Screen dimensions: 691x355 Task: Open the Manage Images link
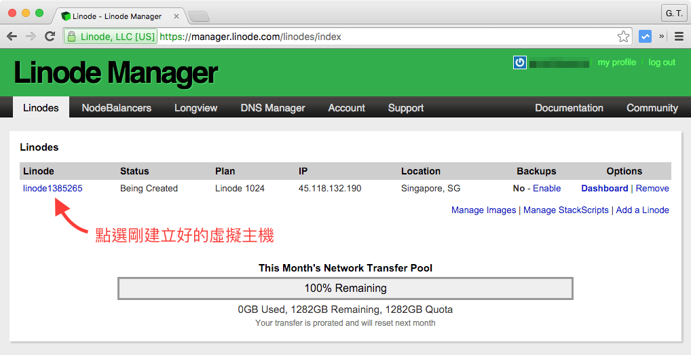pyautogui.click(x=483, y=210)
